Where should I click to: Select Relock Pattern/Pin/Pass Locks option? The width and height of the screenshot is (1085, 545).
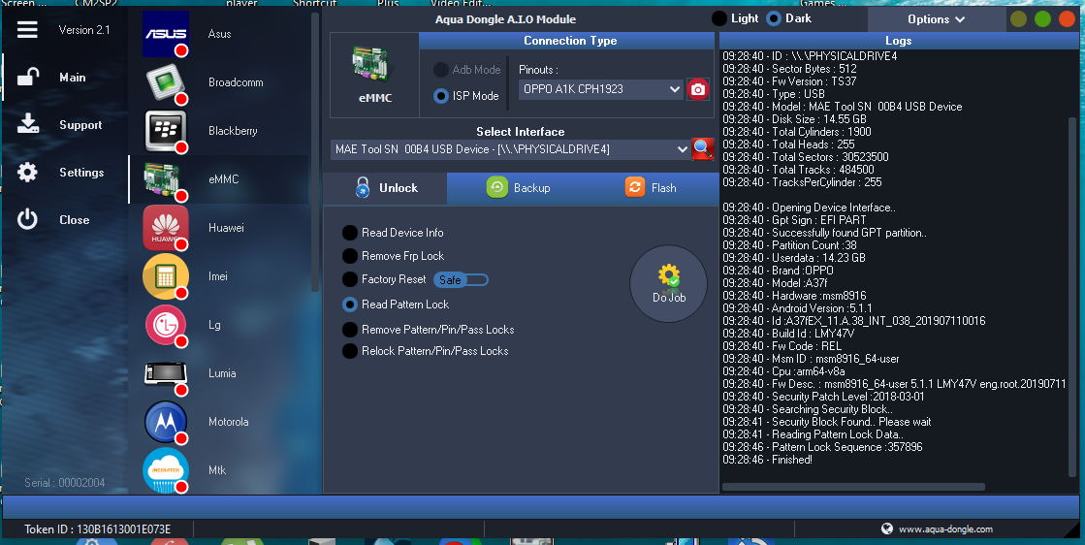coord(350,351)
